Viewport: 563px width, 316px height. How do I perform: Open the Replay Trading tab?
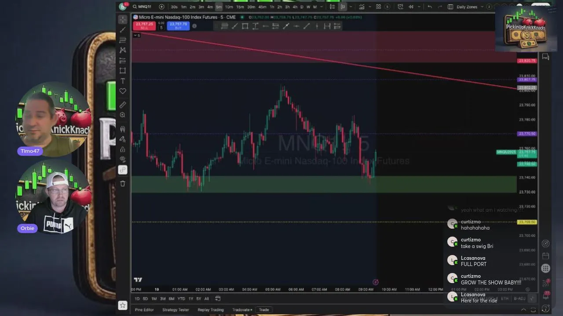point(211,310)
